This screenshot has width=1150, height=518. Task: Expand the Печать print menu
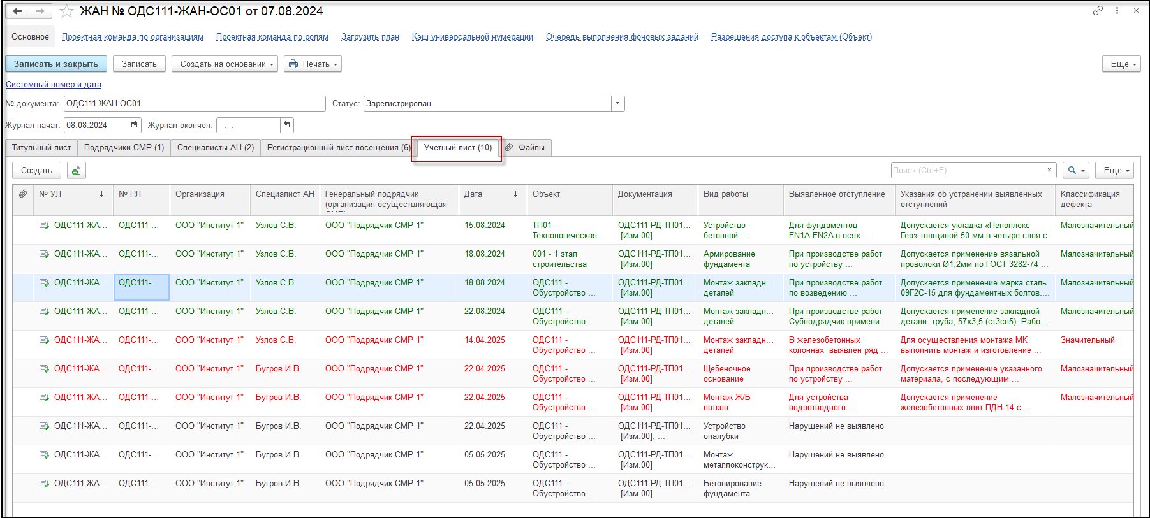pyautogui.click(x=312, y=64)
